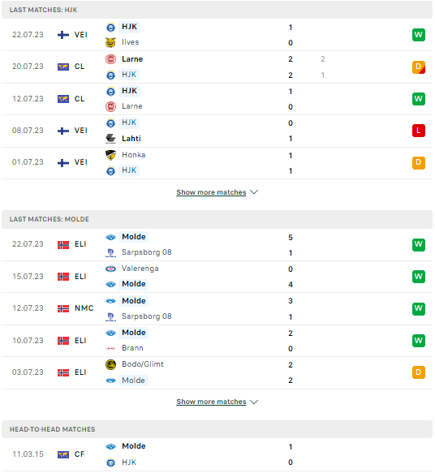Open the 11.03.15 head-to-head Molde vs HJK match
The width and height of the screenshot is (435, 473).
point(217,454)
